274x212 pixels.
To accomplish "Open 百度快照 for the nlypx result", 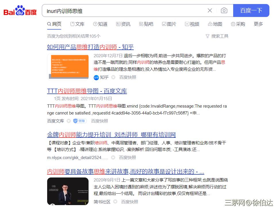I will tap(127, 158).
